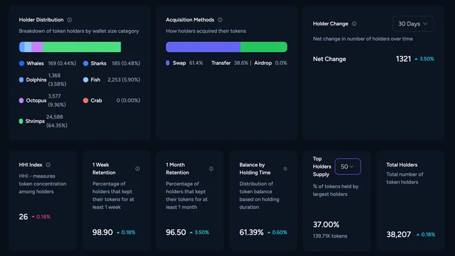Viewport: 455px width, 256px height.
Task: Click the Whales legend color dot
Action: [x=21, y=63]
